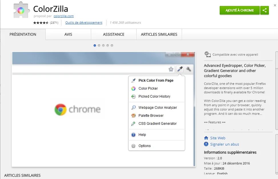Open the Site Web link

pos(218,138)
